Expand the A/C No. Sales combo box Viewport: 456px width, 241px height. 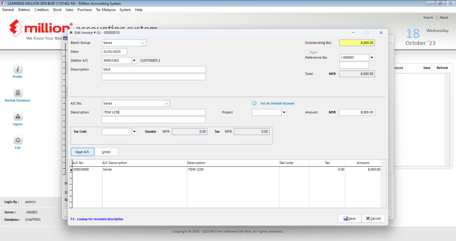(167, 104)
